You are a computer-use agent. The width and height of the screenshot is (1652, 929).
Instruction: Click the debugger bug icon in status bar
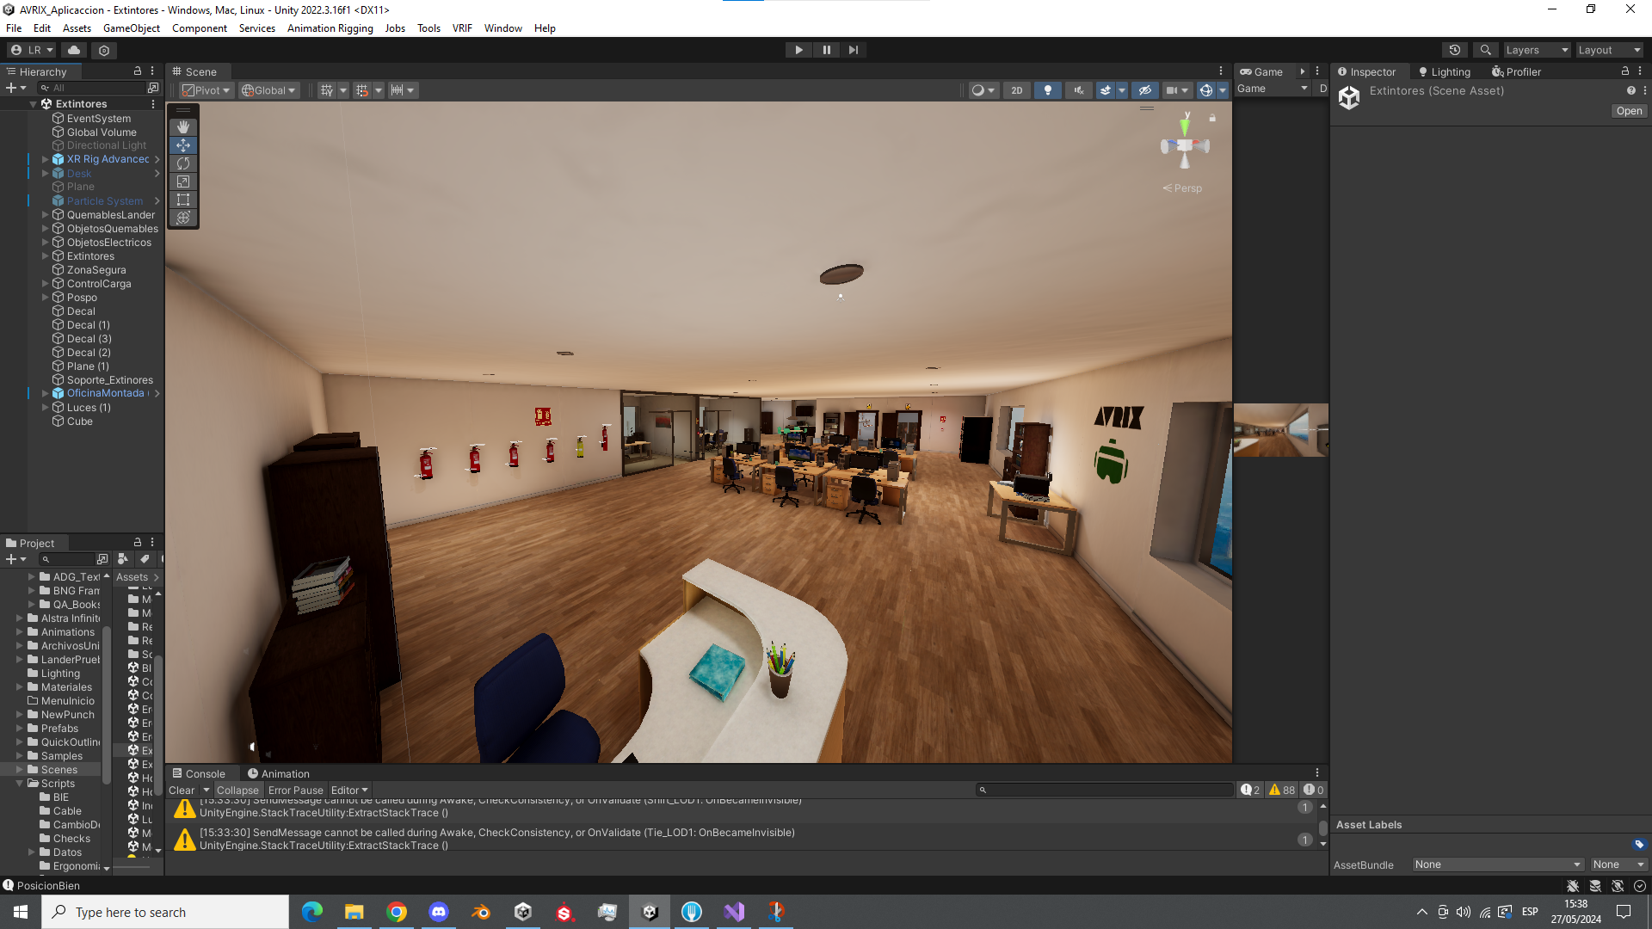(x=1573, y=886)
